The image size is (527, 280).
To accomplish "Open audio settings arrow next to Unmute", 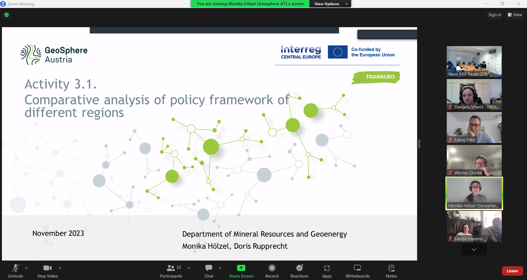I will tap(26, 268).
